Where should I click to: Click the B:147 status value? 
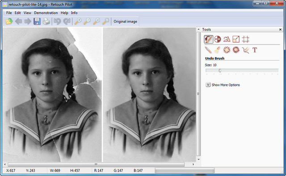(138, 171)
